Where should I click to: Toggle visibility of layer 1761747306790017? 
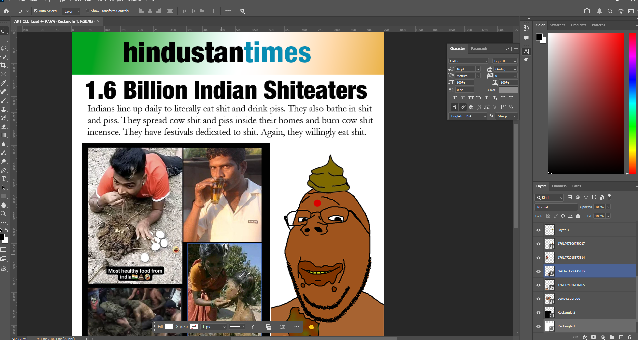point(539,244)
